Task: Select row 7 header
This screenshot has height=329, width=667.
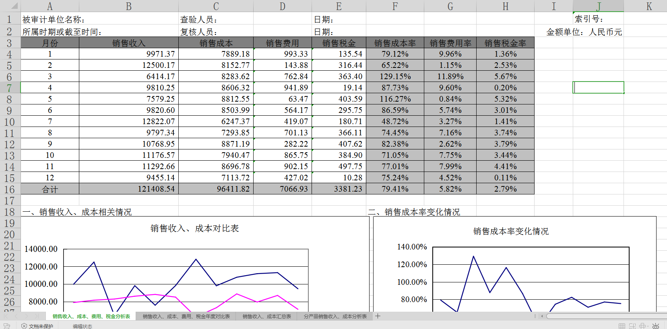Action: (10, 88)
